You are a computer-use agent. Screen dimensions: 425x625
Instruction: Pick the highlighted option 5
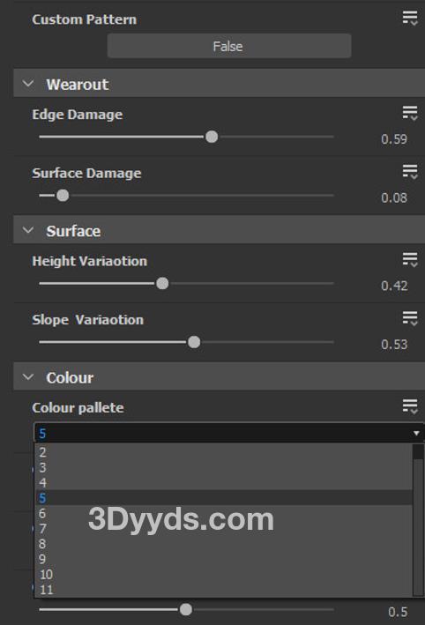point(224,498)
